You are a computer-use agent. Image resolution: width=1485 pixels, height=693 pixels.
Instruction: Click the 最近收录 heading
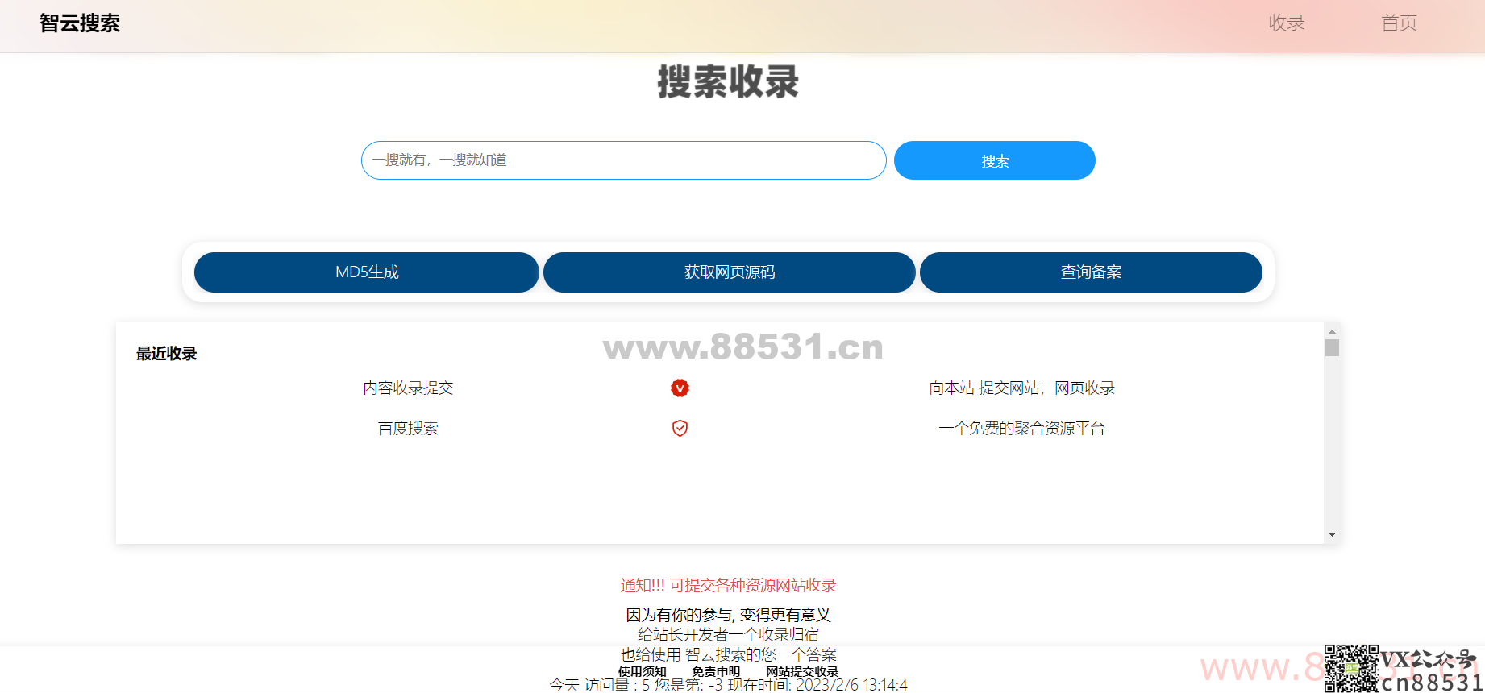(x=167, y=354)
